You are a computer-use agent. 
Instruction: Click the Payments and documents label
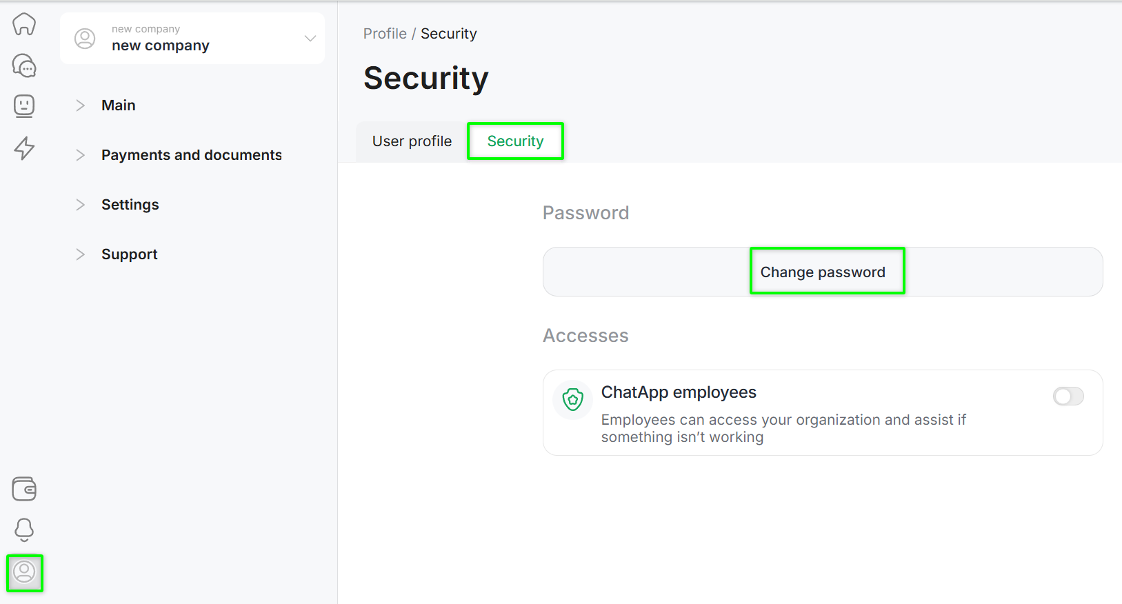(192, 155)
